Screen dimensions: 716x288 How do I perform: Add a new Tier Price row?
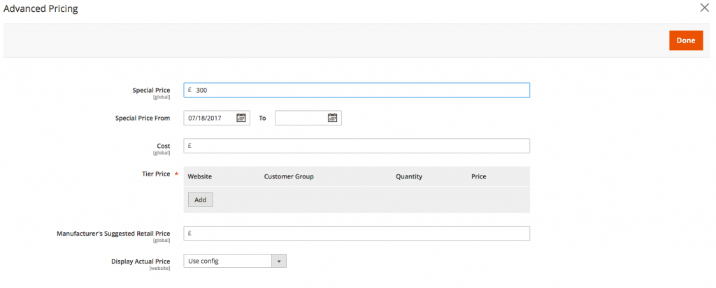tap(201, 199)
